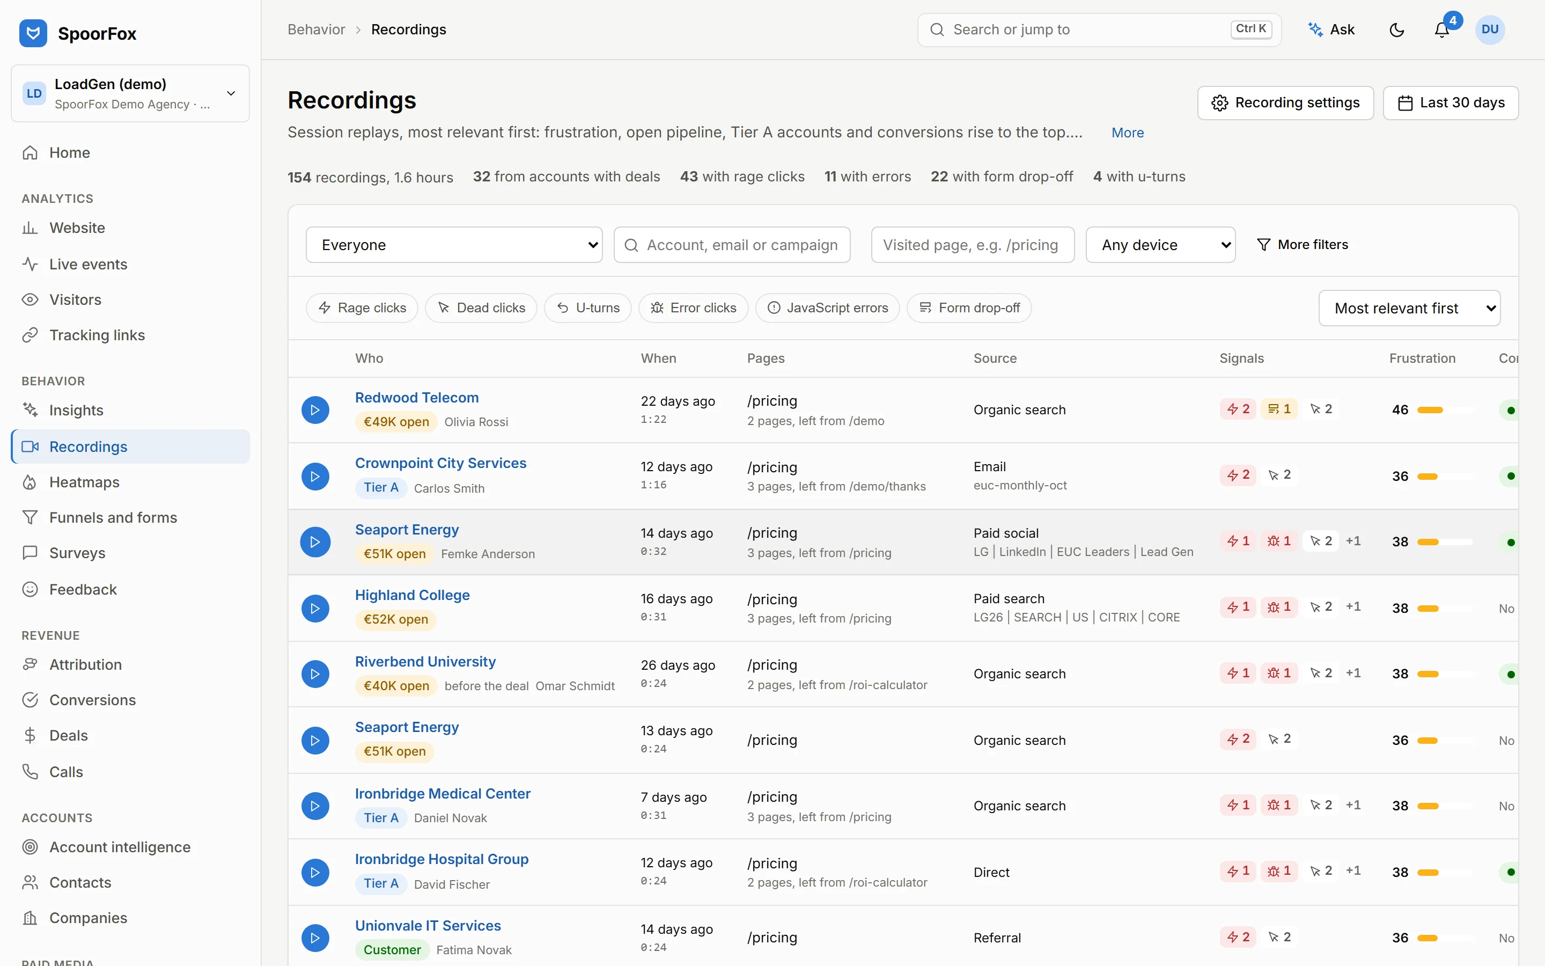Open the DU user avatar
Image resolution: width=1545 pixels, height=966 pixels.
(1489, 30)
